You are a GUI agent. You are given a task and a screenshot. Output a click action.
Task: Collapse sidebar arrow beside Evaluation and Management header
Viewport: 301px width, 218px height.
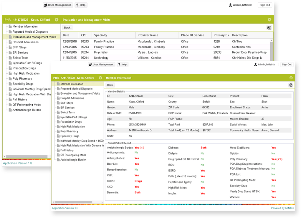(x=57, y=20)
